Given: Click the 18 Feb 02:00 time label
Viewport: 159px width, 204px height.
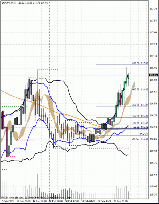Looking at the screenshot, I should coord(72,201).
